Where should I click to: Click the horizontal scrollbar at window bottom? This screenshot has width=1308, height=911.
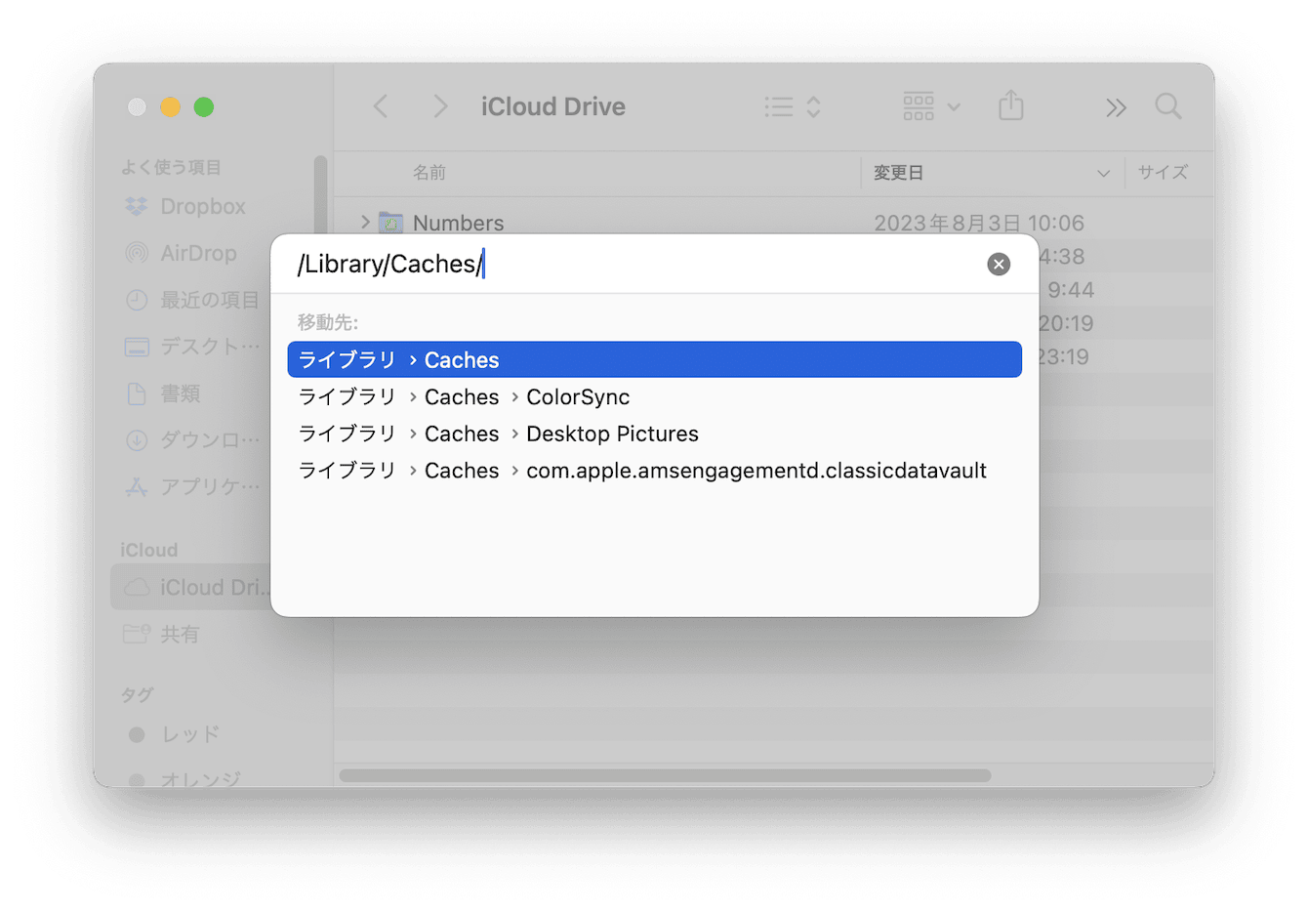[665, 775]
